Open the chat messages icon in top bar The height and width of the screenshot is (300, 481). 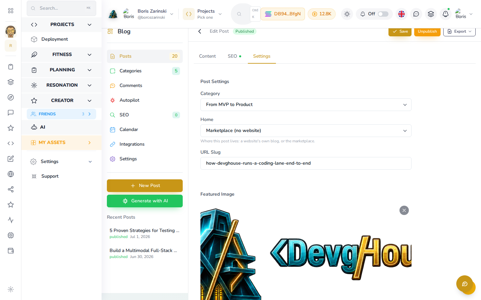pyautogui.click(x=416, y=14)
